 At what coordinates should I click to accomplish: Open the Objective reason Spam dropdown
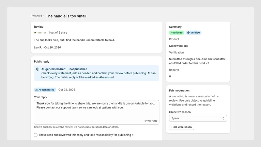[x=198, y=118]
